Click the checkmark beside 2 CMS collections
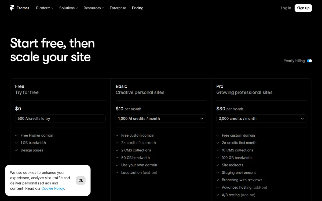 click(x=117, y=150)
